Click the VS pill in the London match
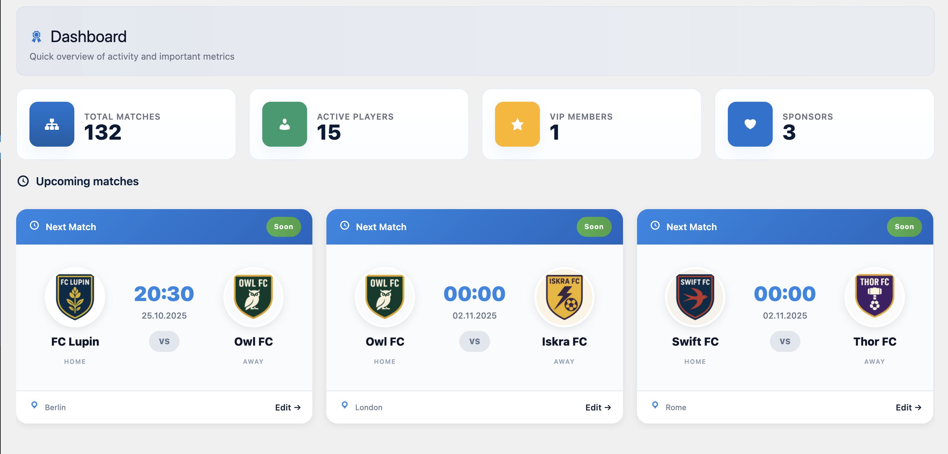 (x=474, y=341)
